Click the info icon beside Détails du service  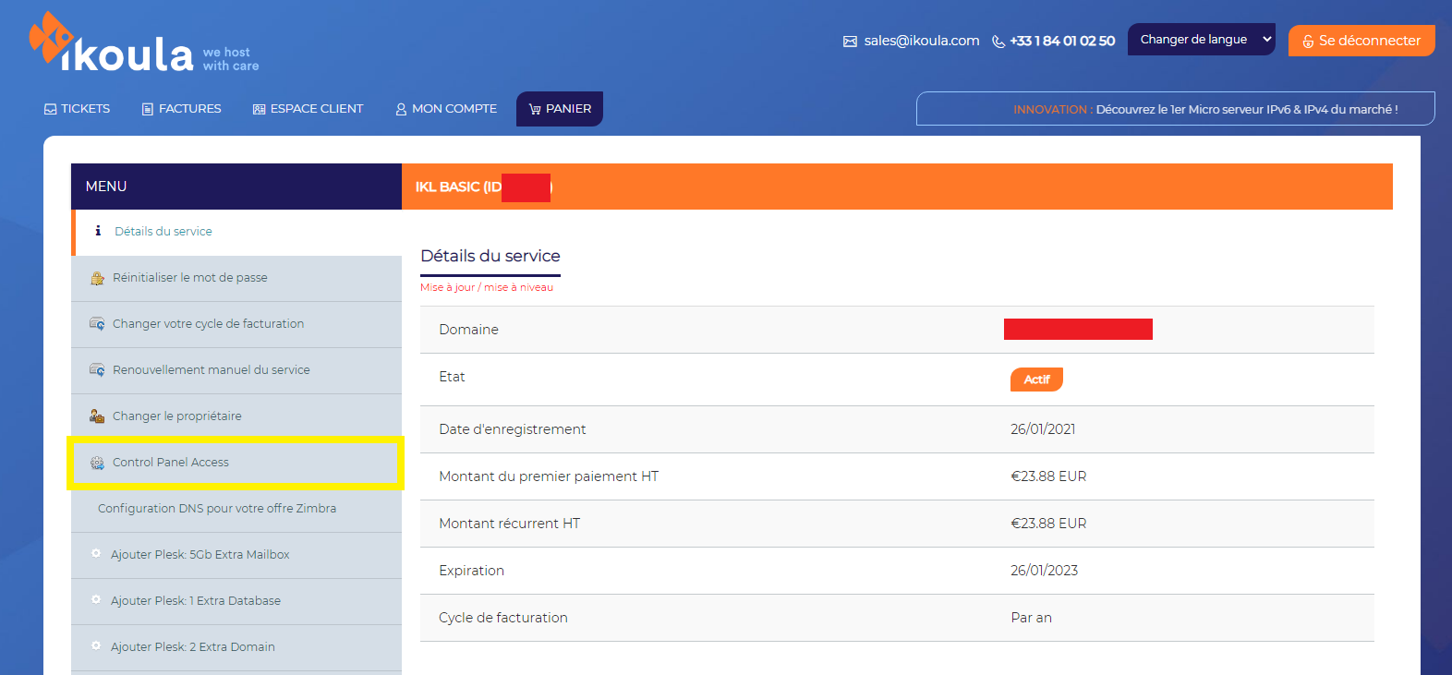[x=98, y=231]
